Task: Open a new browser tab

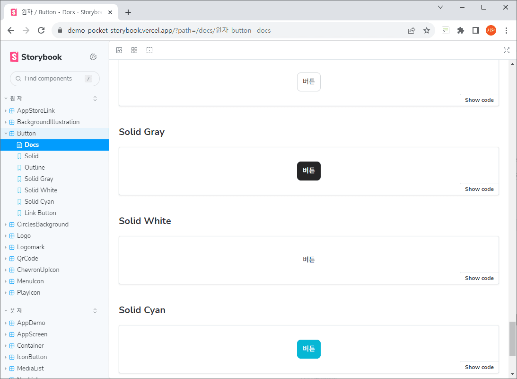Action: coord(128,12)
